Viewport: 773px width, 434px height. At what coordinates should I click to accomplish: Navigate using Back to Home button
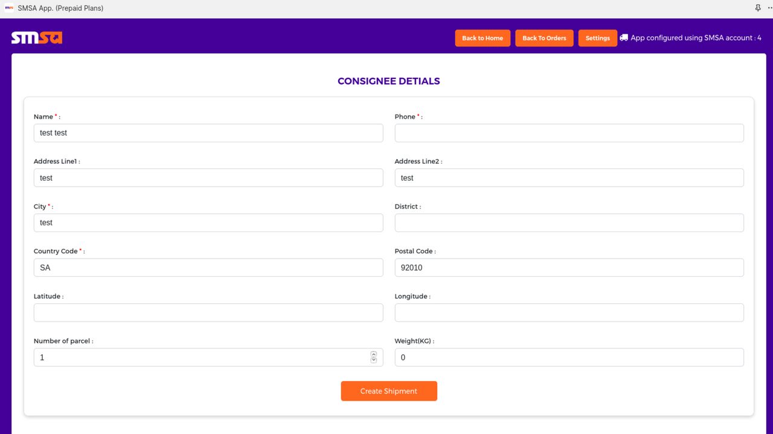click(x=483, y=37)
